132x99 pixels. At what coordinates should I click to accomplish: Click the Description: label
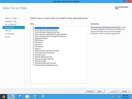pos(95,24)
